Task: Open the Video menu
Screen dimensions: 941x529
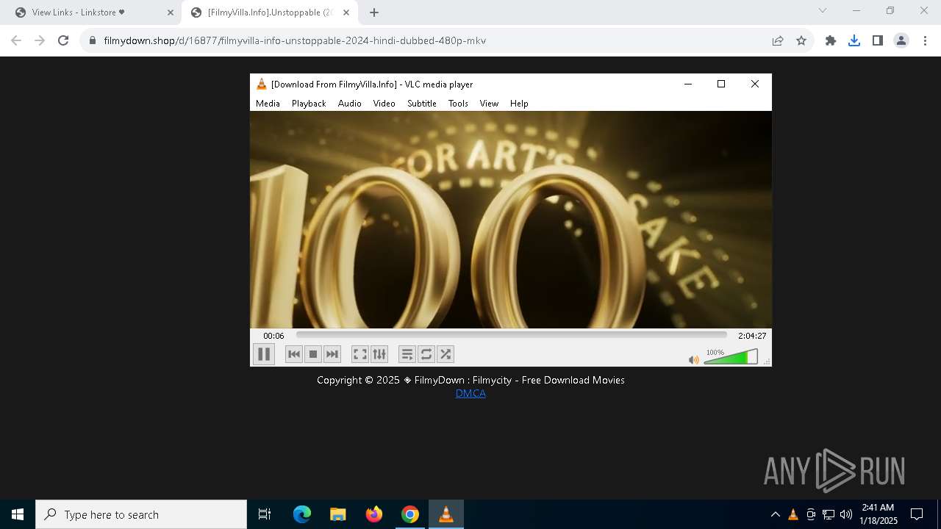Action: pyautogui.click(x=384, y=104)
